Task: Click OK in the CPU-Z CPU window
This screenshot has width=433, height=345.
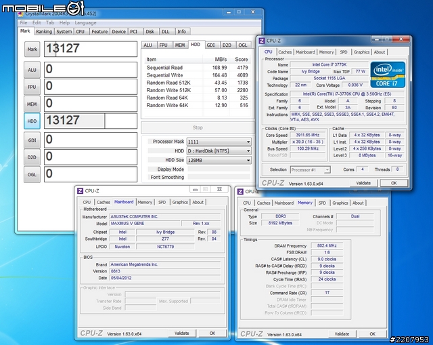Action: (394, 183)
